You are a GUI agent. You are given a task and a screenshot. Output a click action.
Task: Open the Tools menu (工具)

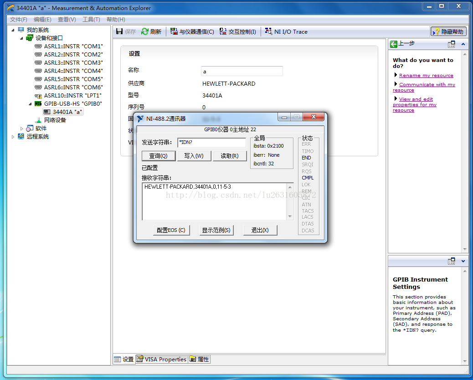[x=92, y=19]
